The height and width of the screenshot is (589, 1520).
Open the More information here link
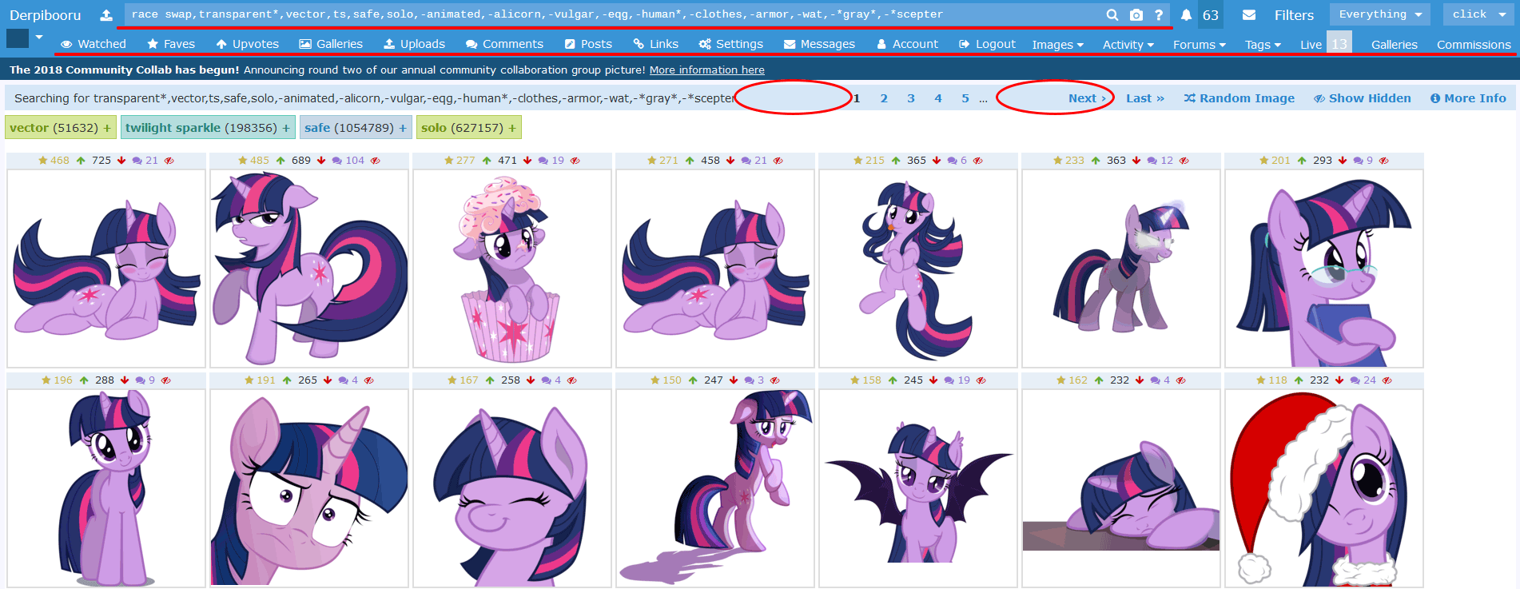pos(706,70)
